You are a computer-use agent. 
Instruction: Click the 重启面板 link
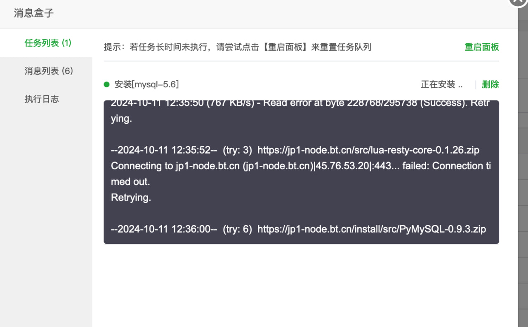click(x=482, y=47)
